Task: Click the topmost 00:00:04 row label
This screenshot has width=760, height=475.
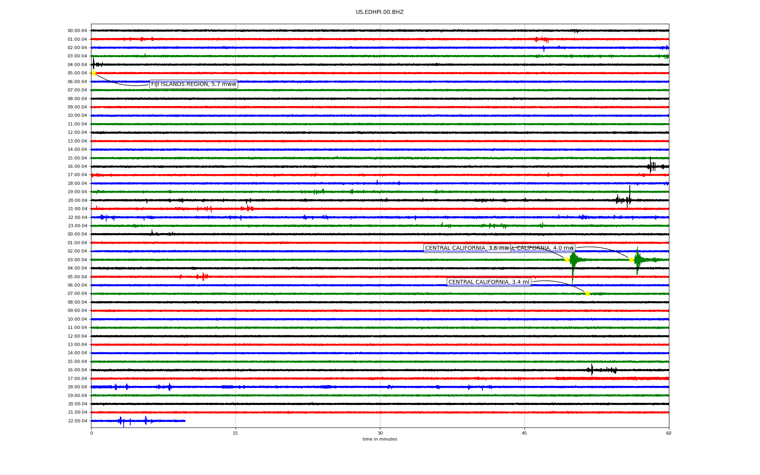Action: tap(77, 30)
